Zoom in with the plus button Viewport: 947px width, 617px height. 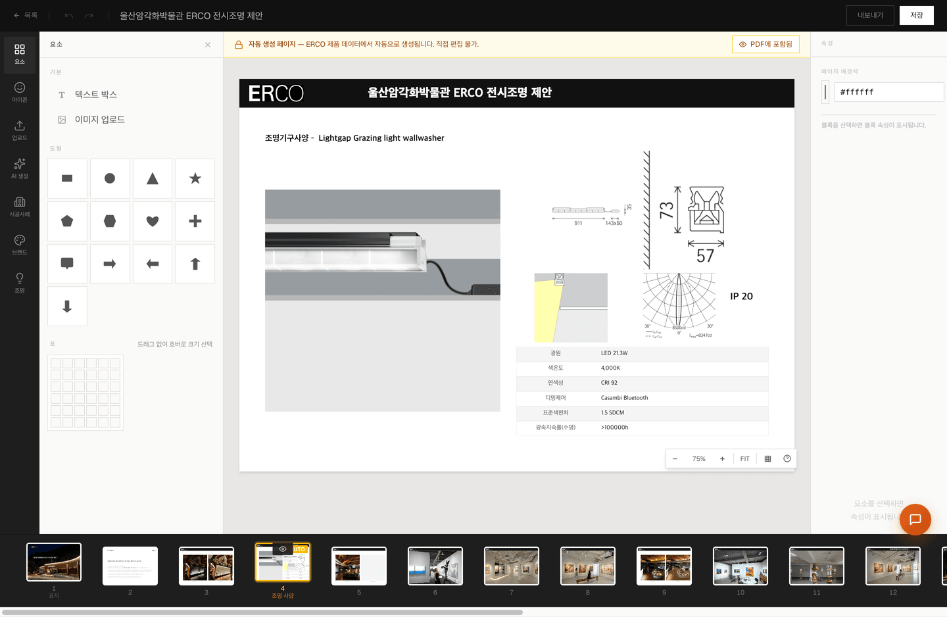[722, 459]
